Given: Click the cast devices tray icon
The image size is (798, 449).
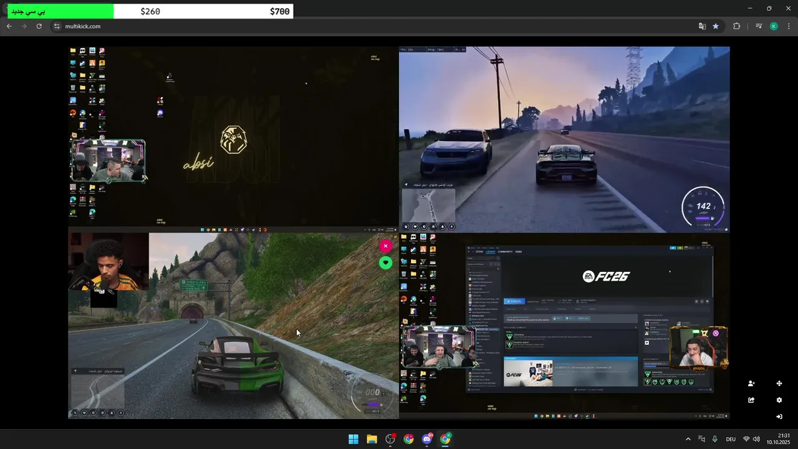Looking at the screenshot, I should point(701,439).
